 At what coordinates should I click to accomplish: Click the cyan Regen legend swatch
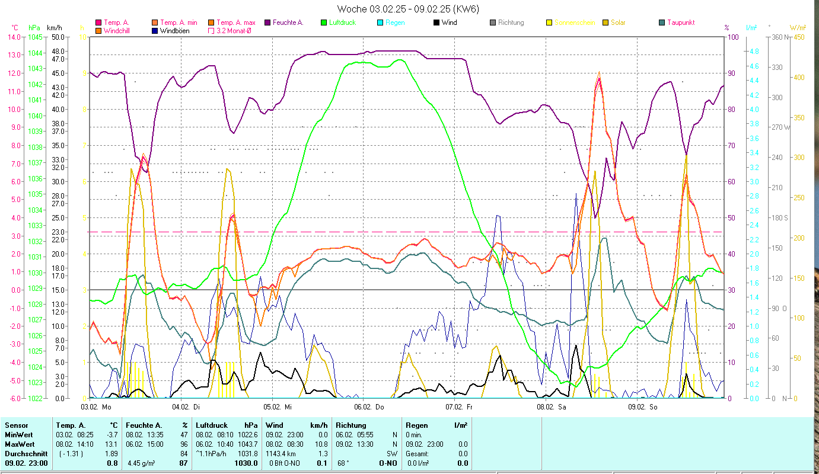[x=380, y=23]
